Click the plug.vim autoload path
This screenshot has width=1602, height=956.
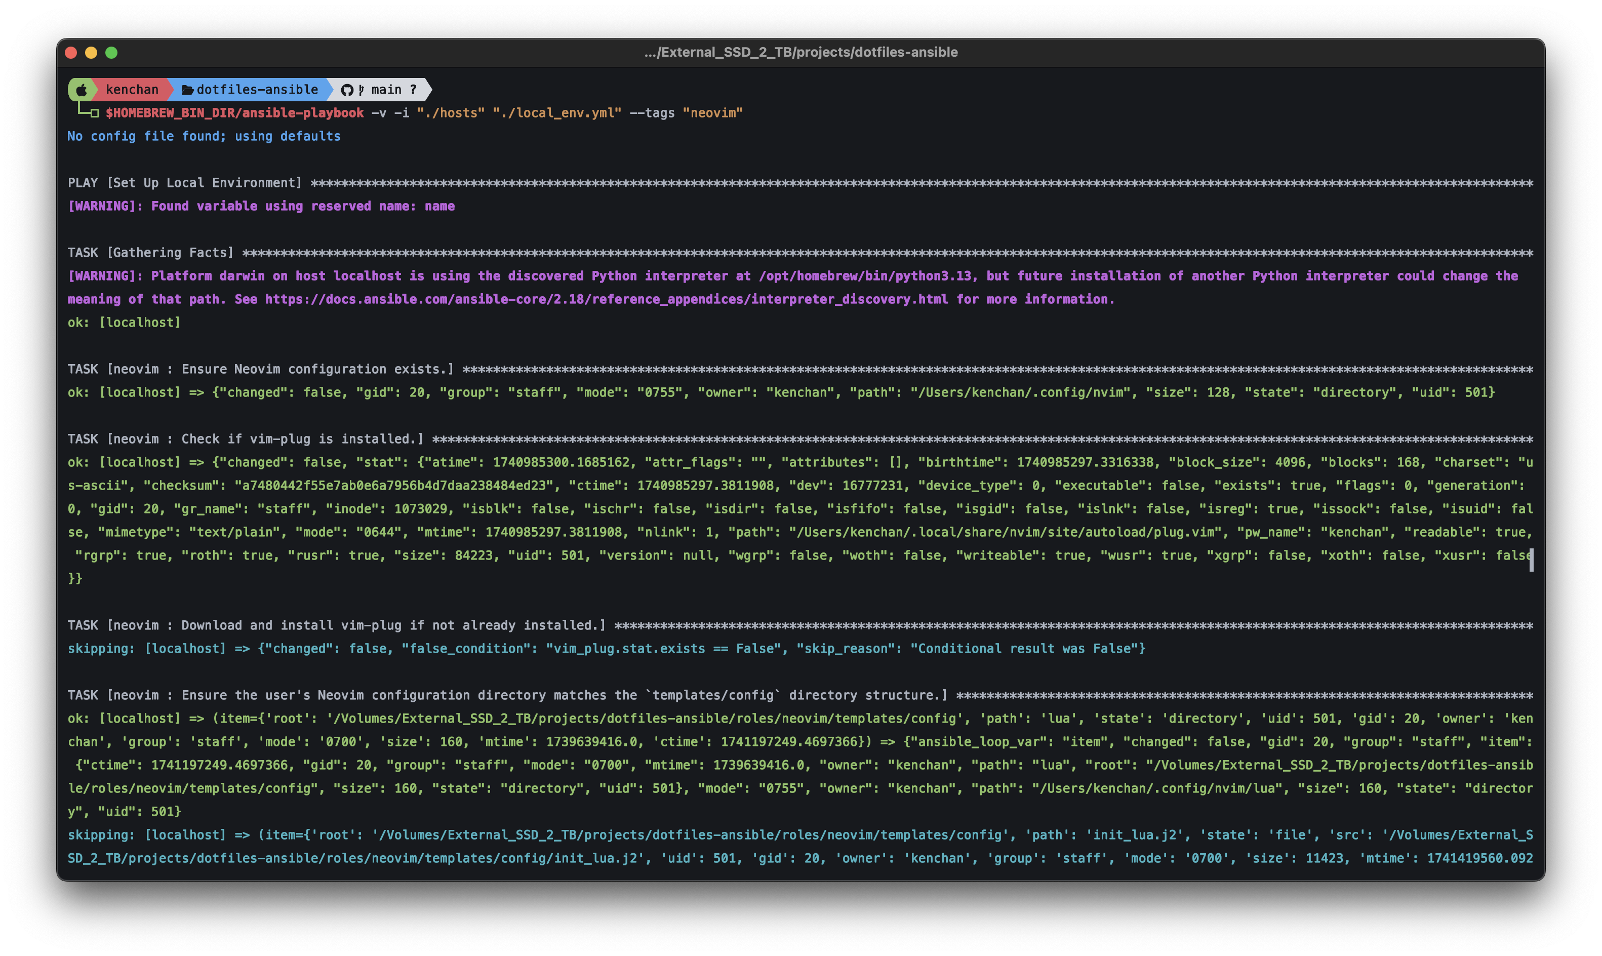tap(1005, 532)
